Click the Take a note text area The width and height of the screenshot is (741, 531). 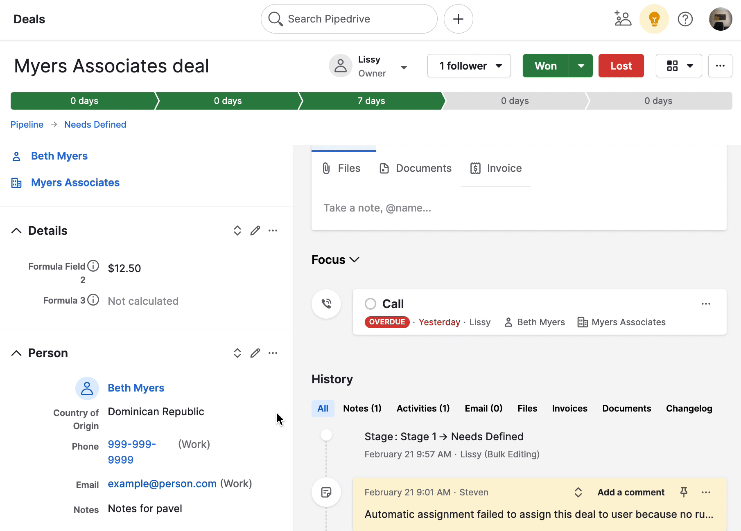click(519, 208)
